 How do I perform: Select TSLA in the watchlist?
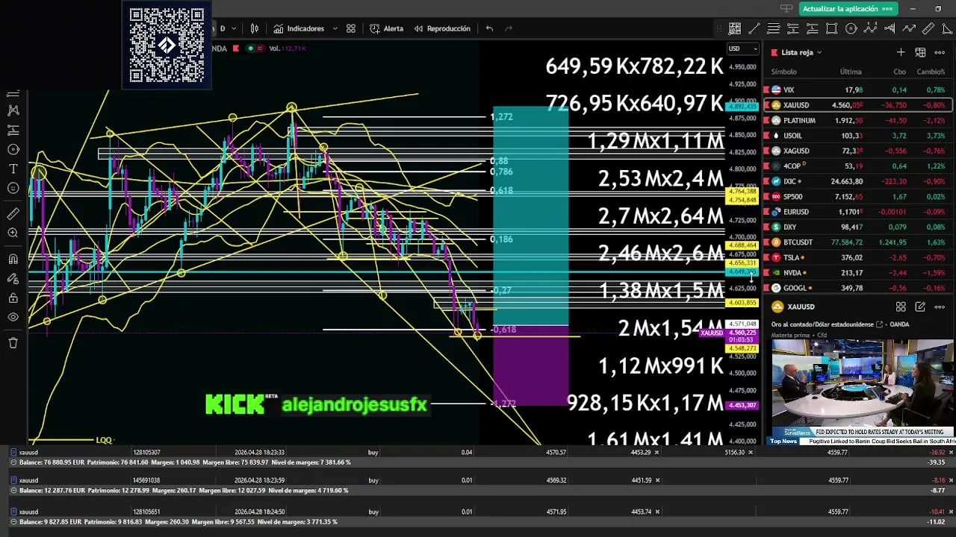(x=858, y=257)
